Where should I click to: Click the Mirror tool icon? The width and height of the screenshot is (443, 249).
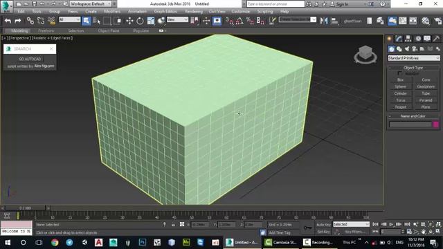coord(324,21)
